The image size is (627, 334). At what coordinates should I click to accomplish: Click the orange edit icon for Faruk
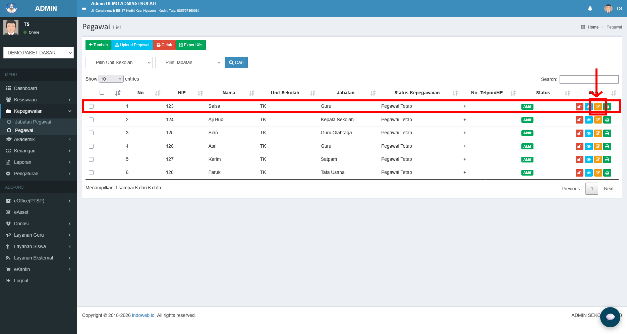(598, 173)
